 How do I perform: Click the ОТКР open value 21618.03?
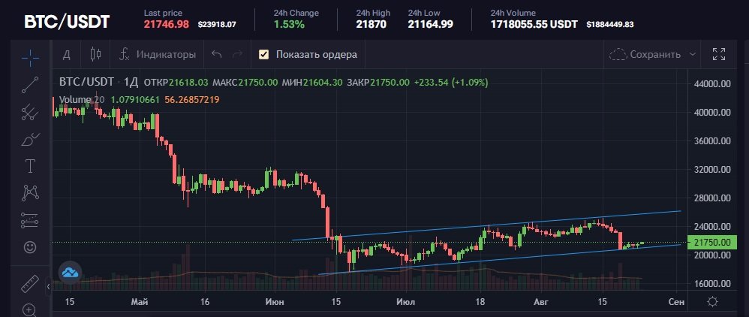188,82
